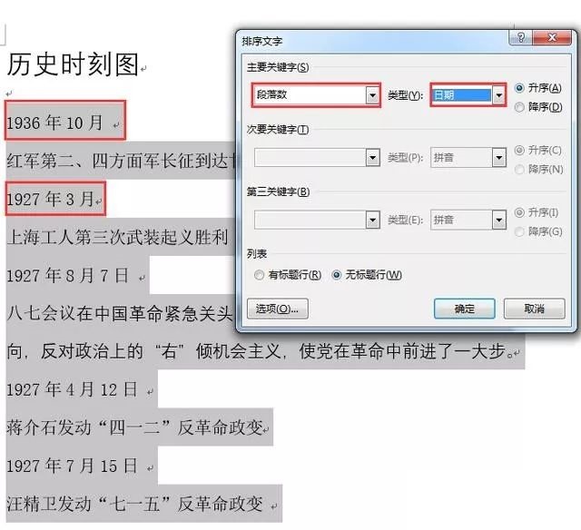Open 类型(E) 拼音 dropdown
Viewport: 581px width, 530px height.
(468, 221)
